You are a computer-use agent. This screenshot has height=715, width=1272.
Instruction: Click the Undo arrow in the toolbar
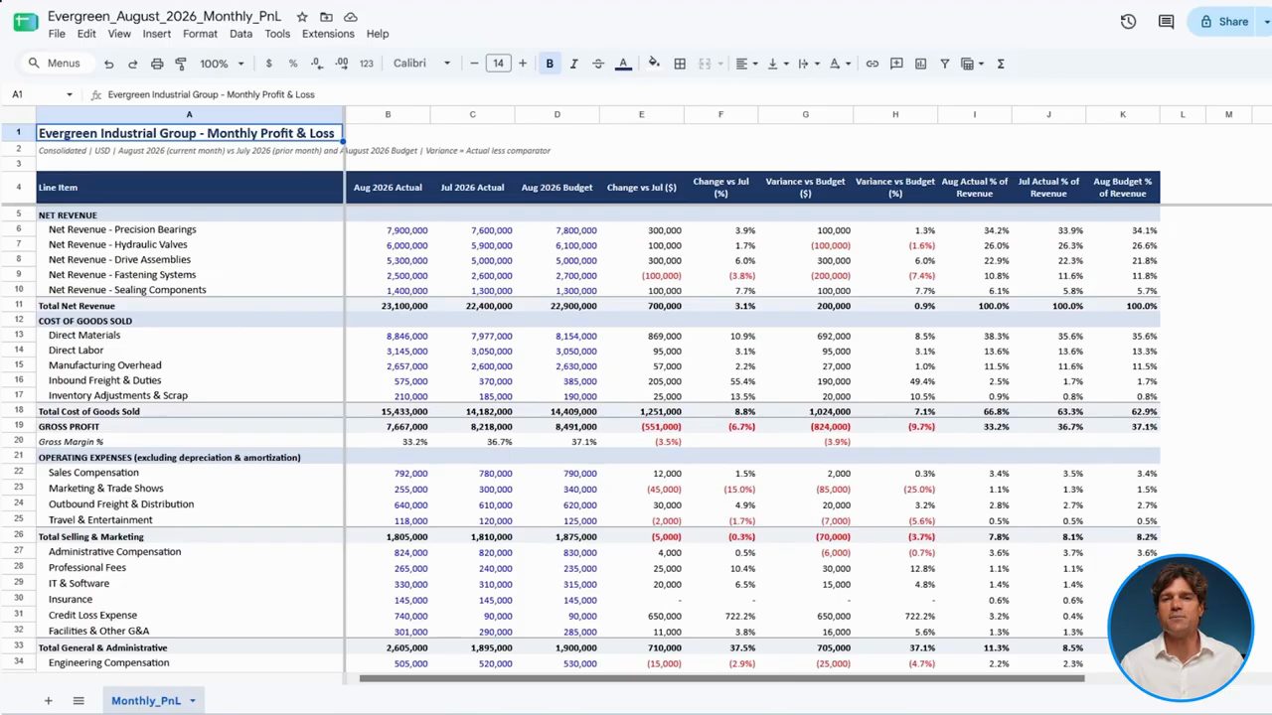(x=108, y=64)
